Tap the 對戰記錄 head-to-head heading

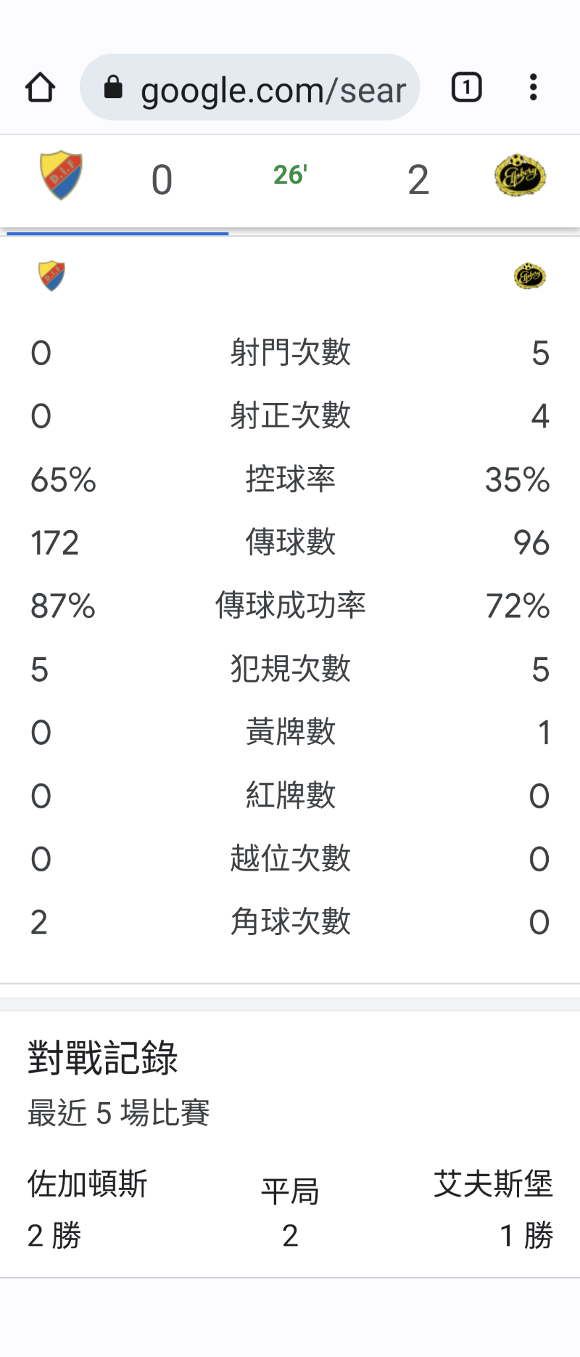103,1058
